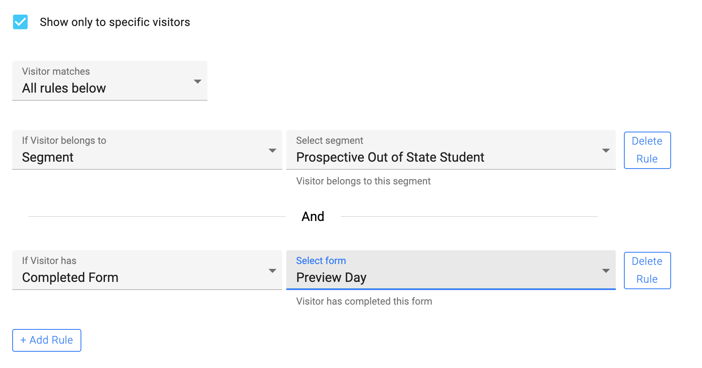
Task: Click "Visitor has completed this form" helper text
Action: click(364, 301)
